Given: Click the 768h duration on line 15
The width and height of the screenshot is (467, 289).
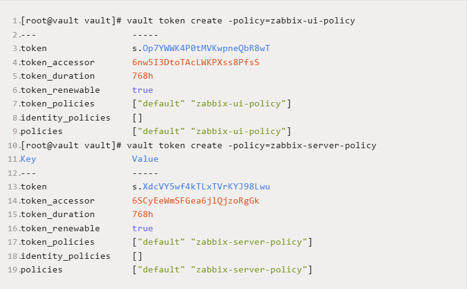Looking at the screenshot, I should (143, 214).
